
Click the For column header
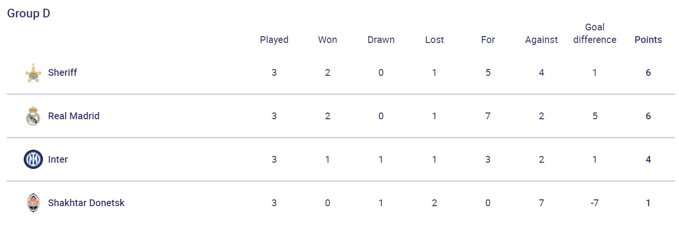click(488, 40)
